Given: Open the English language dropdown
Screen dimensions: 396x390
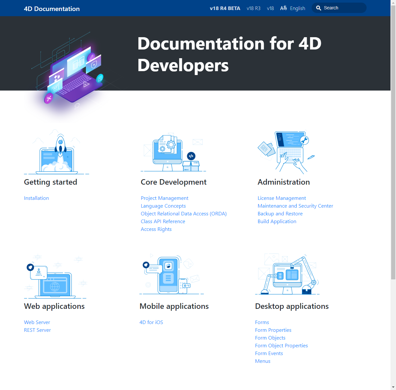Looking at the screenshot, I should pos(297,8).
